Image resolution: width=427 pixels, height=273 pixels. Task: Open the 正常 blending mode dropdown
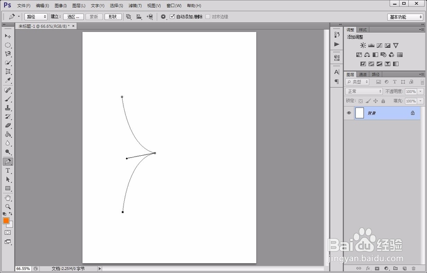point(363,91)
